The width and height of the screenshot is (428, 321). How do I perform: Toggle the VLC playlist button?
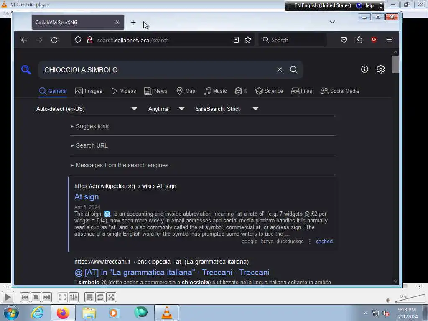(x=89, y=297)
